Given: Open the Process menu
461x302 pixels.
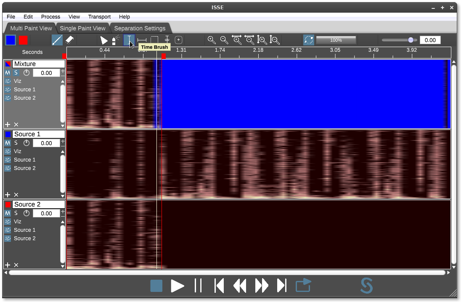Looking at the screenshot, I should pyautogui.click(x=50, y=17).
